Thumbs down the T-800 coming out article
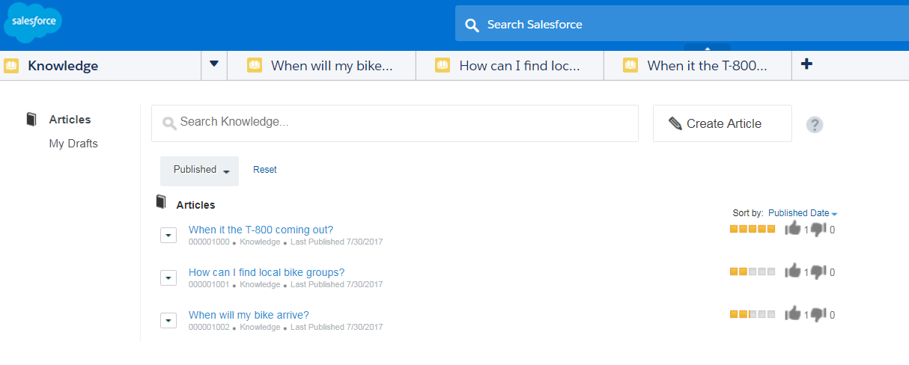 (818, 230)
